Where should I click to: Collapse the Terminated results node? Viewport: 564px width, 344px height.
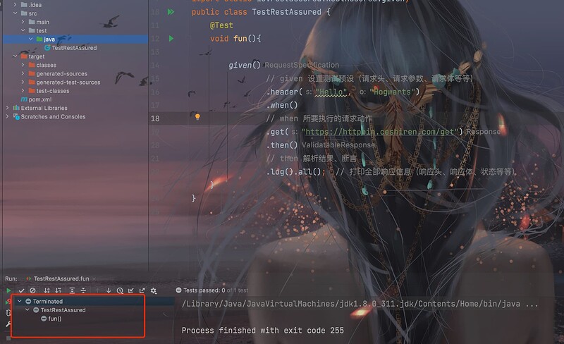tap(20, 301)
